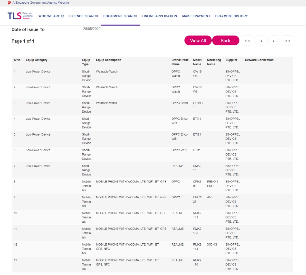The height and width of the screenshot is (275, 306).
Task: Click the Supplier column header
Action: 231,60
